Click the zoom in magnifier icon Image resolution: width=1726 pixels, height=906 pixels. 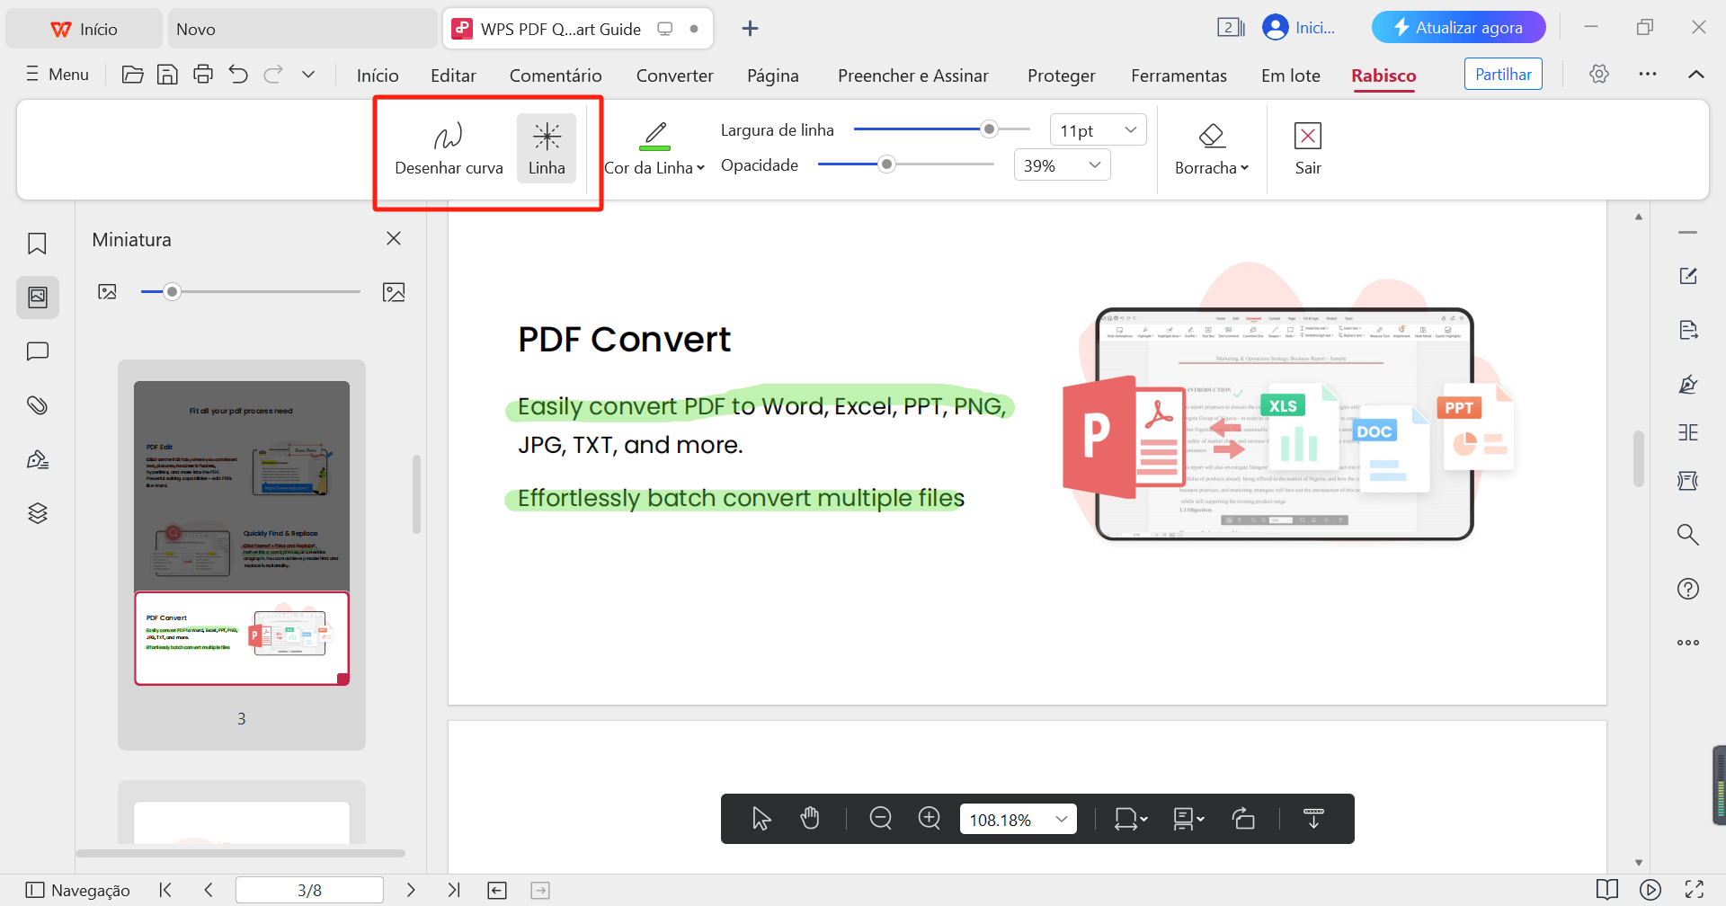point(929,818)
